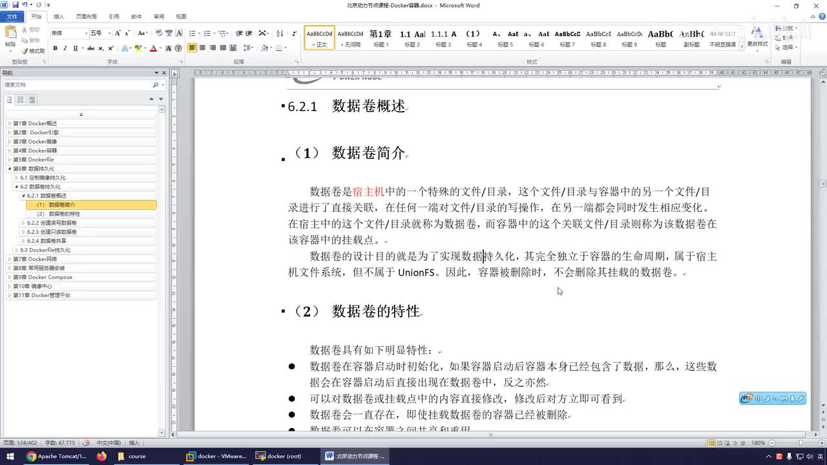Open the font size dropdown (五号)
Screen dimensions: 827x465
109,33
